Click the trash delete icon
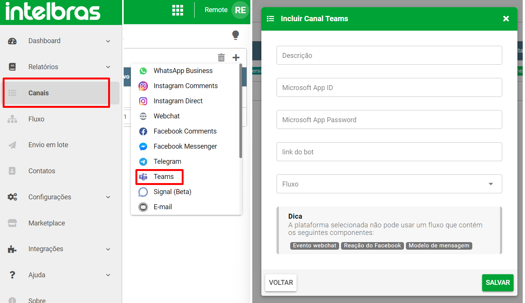The width and height of the screenshot is (525, 303). [x=221, y=57]
